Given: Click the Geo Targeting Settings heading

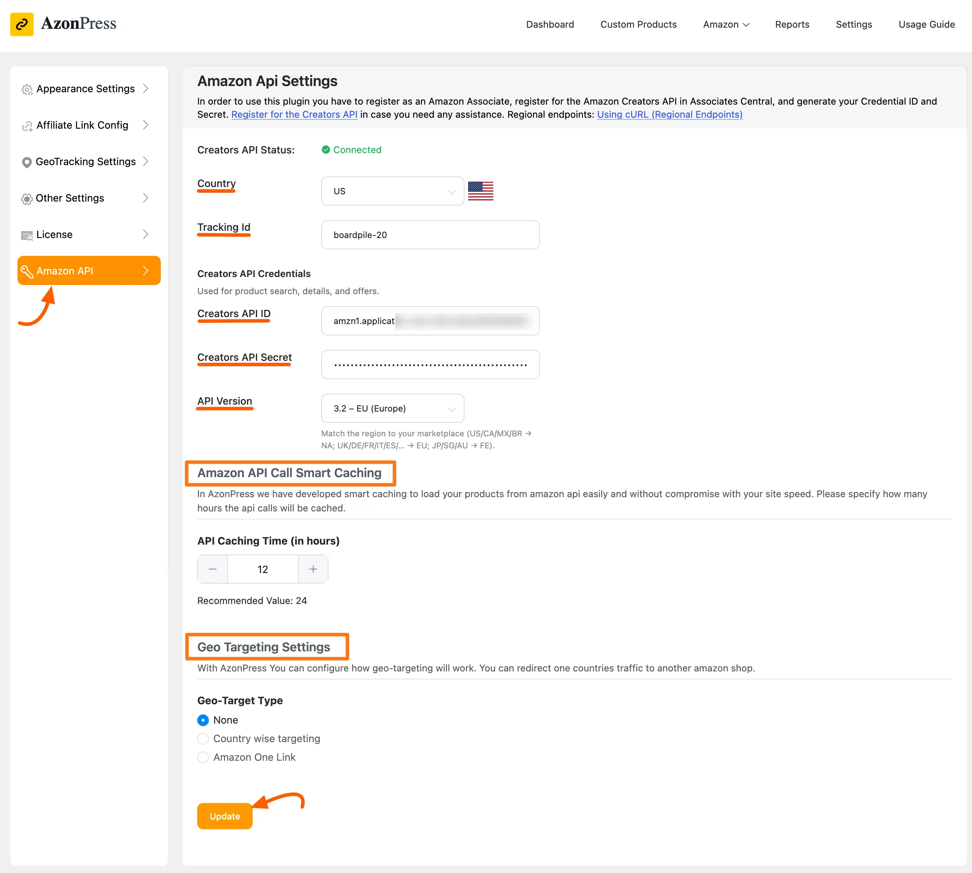Looking at the screenshot, I should point(264,647).
